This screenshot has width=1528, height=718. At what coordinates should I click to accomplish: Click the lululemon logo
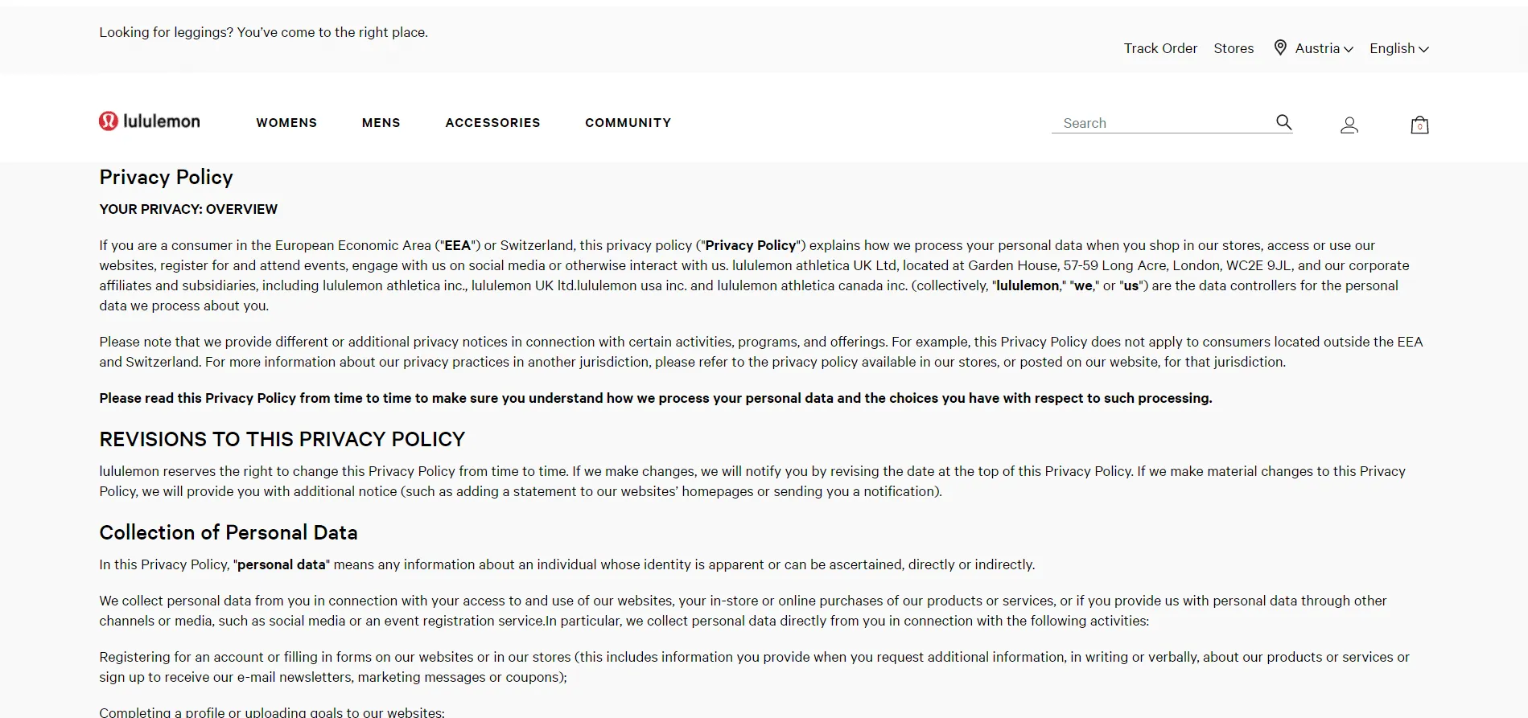150,121
